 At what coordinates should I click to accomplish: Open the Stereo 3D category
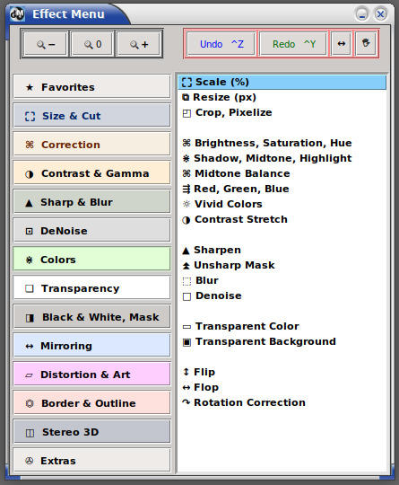click(x=91, y=432)
